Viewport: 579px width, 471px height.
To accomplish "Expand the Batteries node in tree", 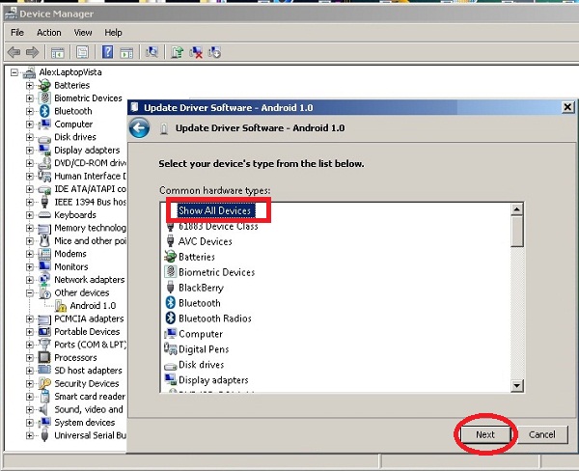I will tap(30, 85).
